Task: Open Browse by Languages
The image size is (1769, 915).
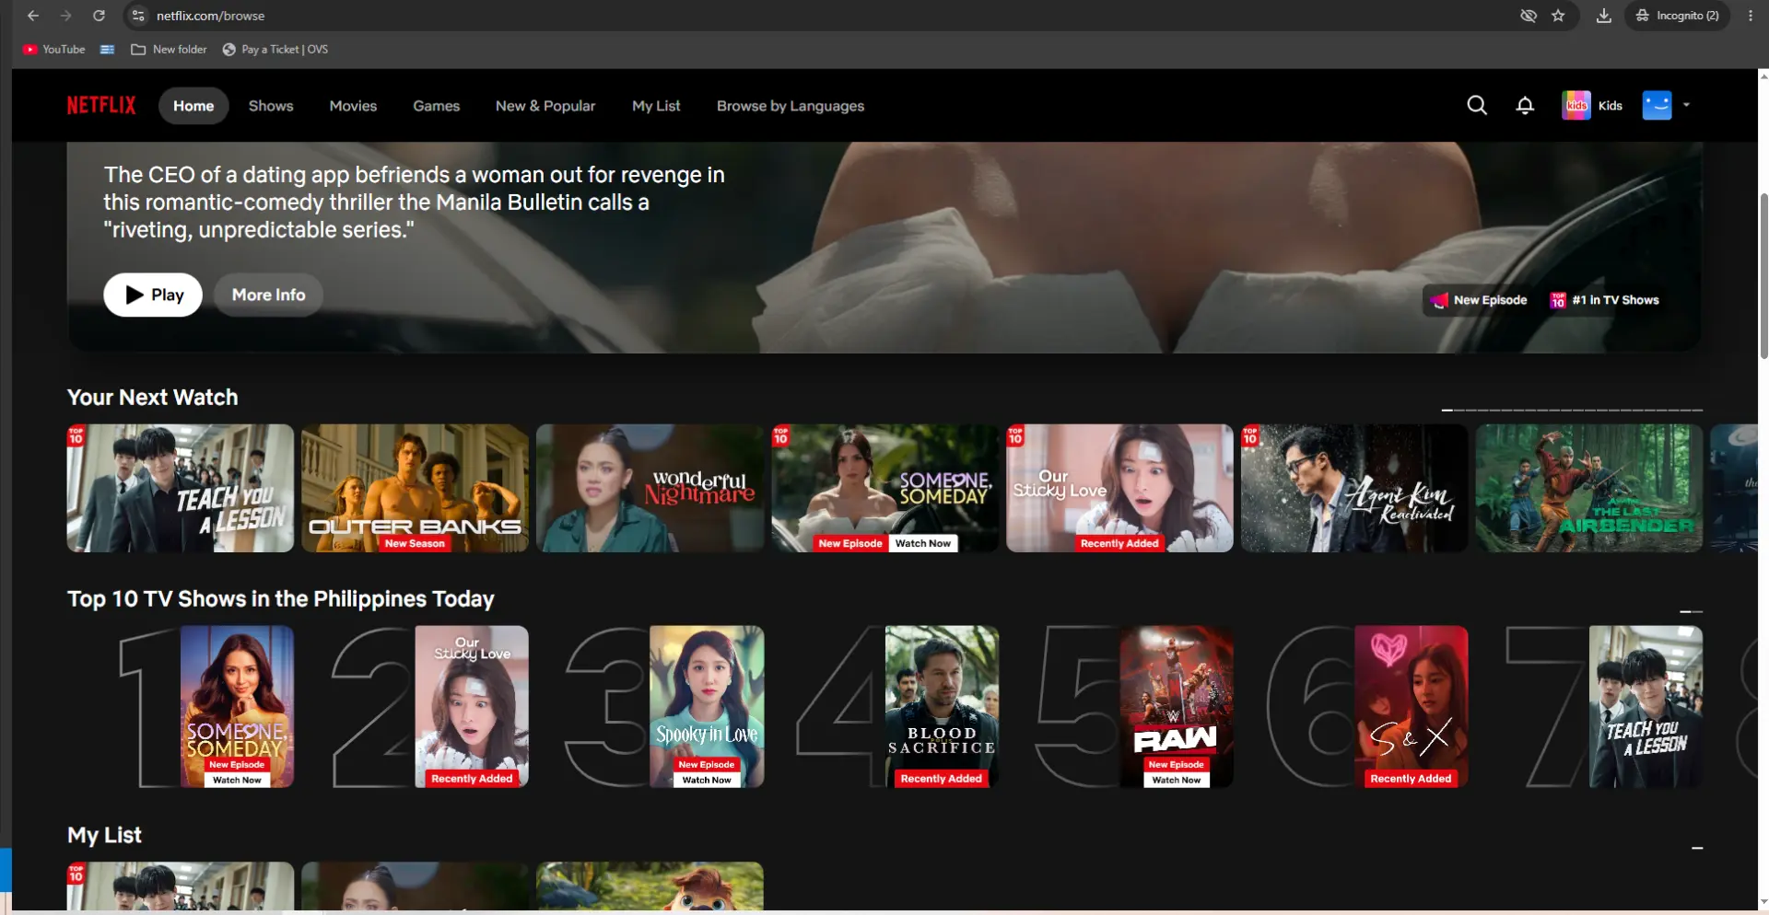Action: (791, 106)
